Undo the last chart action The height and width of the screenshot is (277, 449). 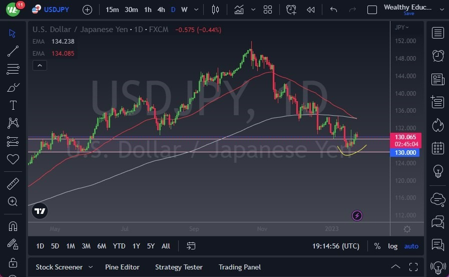[333, 10]
